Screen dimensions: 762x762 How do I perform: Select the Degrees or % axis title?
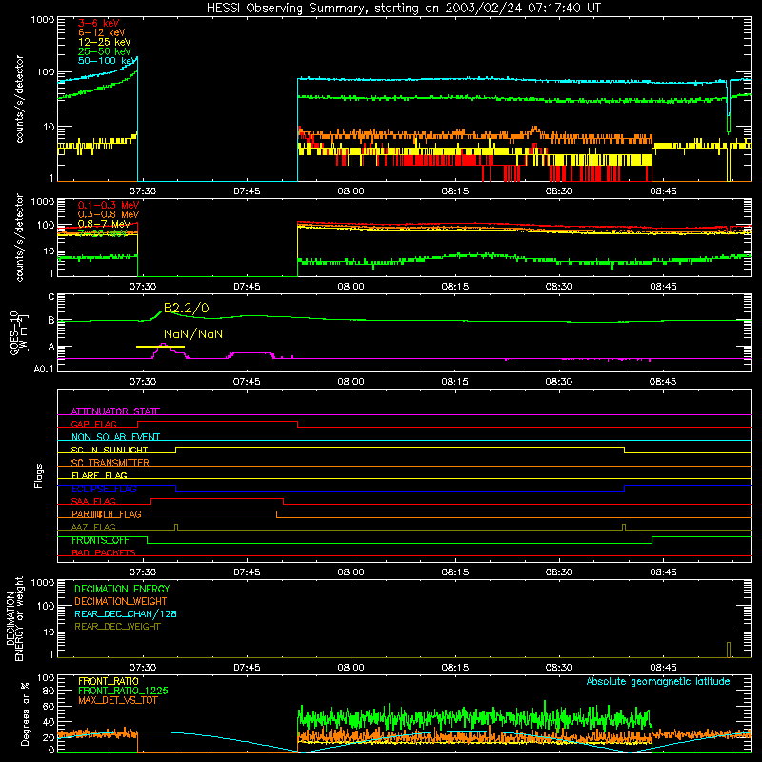point(25,714)
